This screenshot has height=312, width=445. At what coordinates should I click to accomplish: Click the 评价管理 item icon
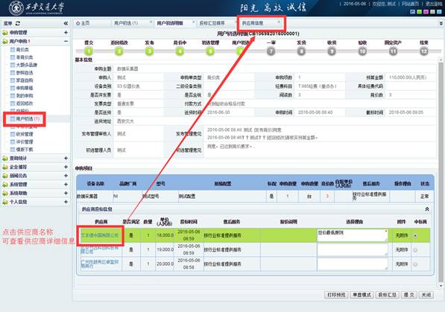tap(13, 141)
